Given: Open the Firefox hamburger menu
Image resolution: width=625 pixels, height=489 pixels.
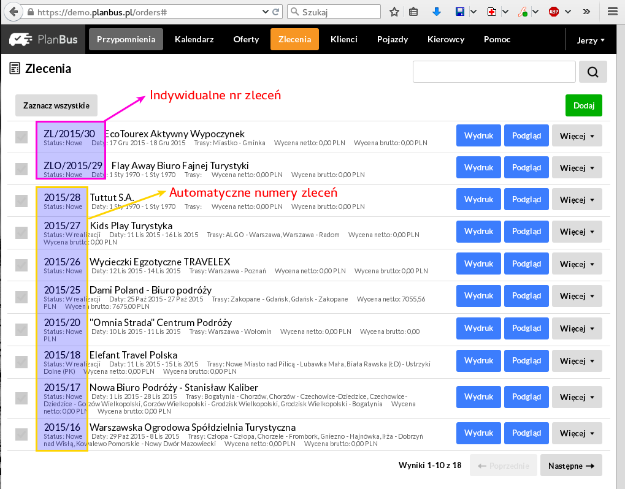Looking at the screenshot, I should point(612,12).
